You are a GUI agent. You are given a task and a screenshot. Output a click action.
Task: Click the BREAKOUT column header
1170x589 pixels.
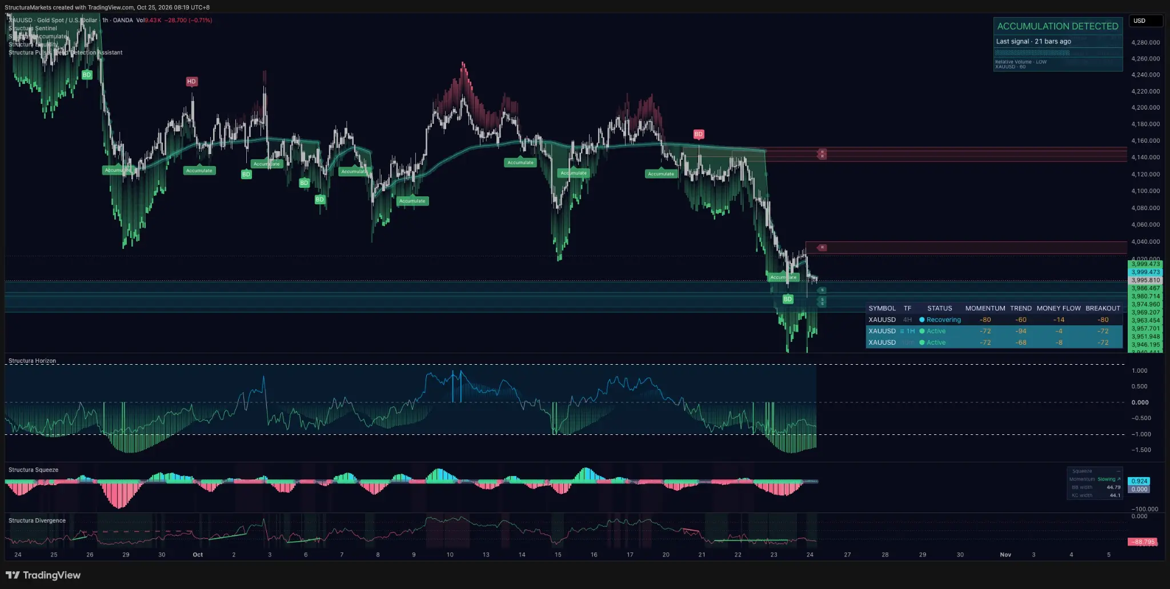tap(1103, 308)
